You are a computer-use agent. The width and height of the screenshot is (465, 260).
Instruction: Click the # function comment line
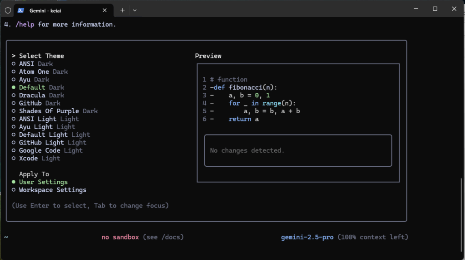[x=229, y=80]
